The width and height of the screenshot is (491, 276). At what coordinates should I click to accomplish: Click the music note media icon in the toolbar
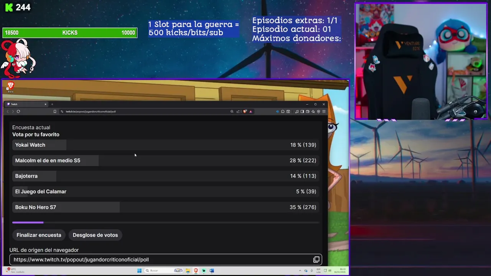click(297, 112)
